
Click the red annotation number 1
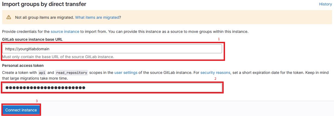[219, 39]
